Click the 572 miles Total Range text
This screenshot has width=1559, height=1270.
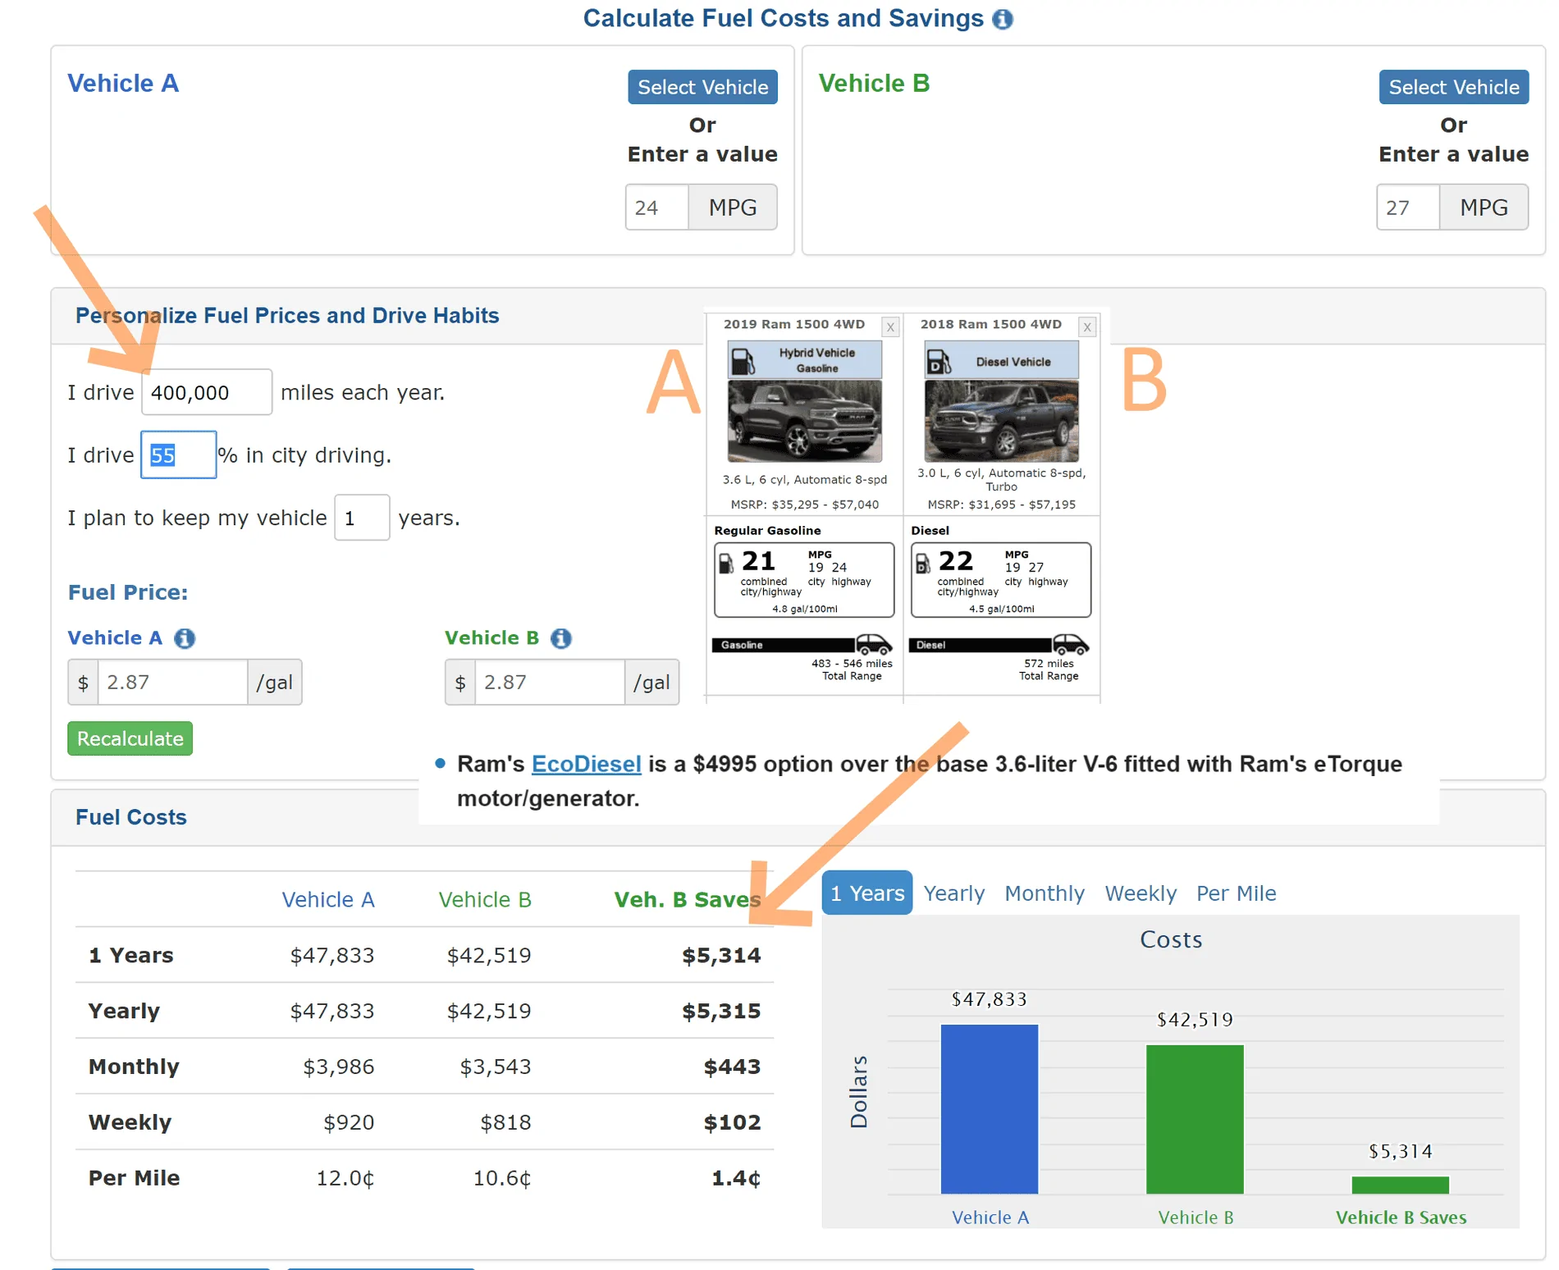pos(1049,669)
